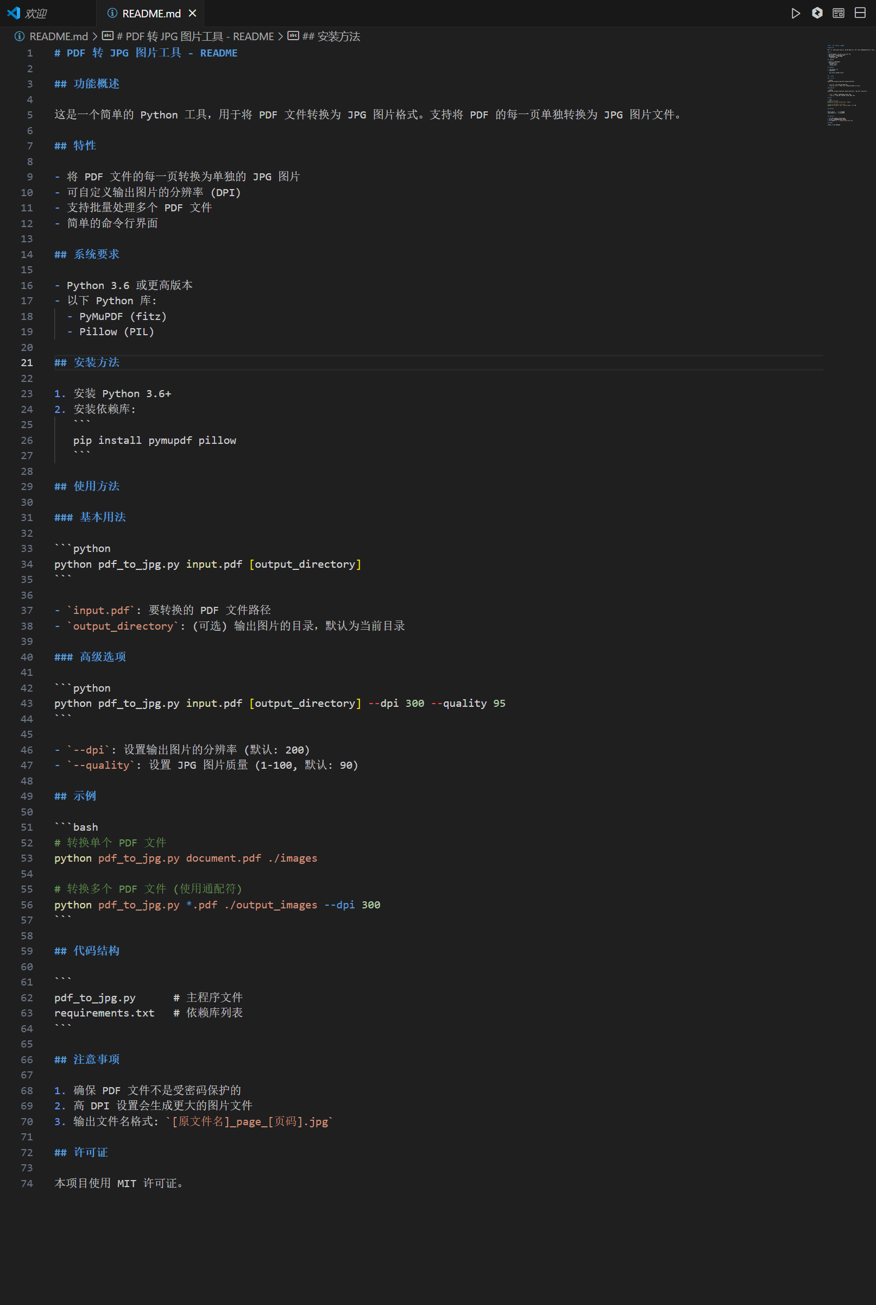Click the '### 基本用法' heading
876x1305 pixels.
pyautogui.click(x=90, y=517)
